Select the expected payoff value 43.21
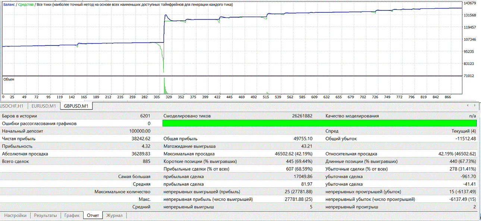 (x=307, y=146)
